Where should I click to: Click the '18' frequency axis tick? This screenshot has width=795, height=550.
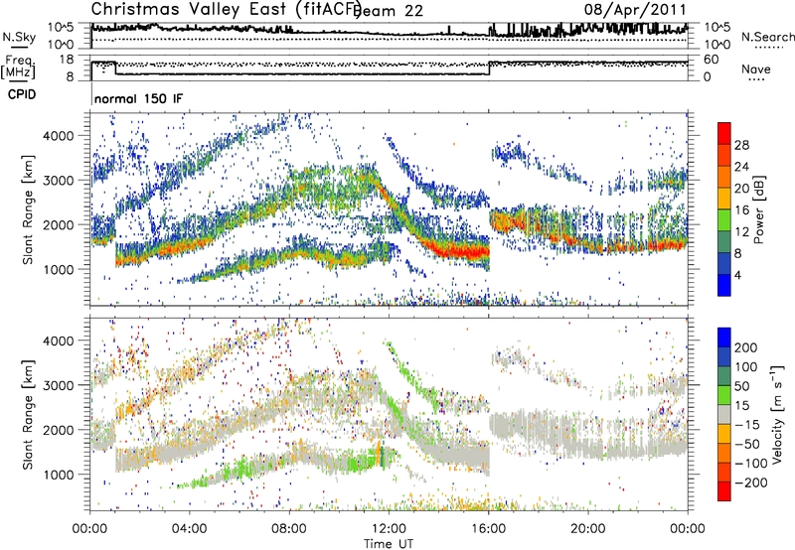(67, 60)
